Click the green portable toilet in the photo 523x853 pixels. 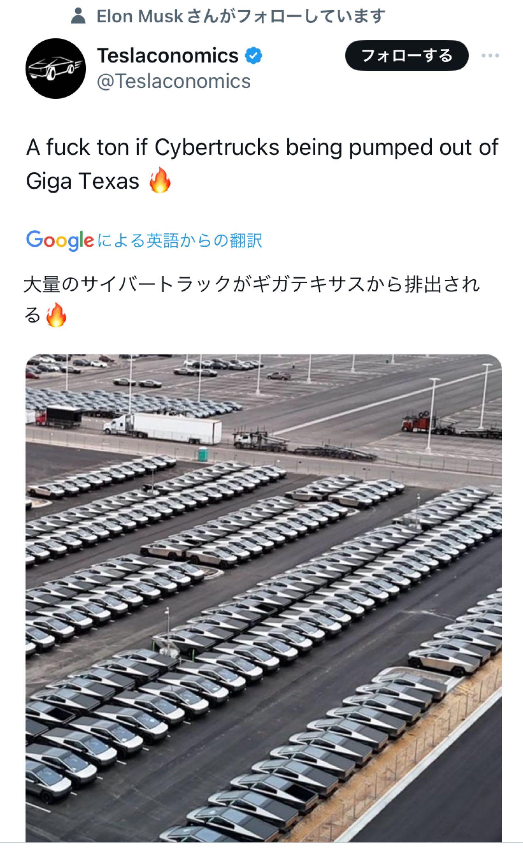(x=203, y=454)
